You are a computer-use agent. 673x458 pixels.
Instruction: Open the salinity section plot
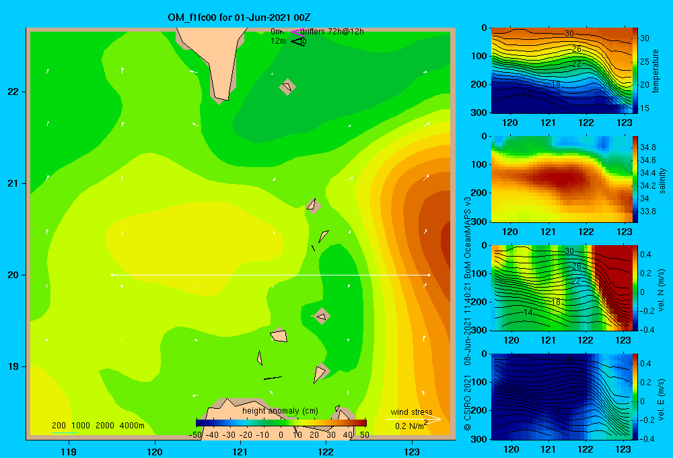[x=561, y=179]
